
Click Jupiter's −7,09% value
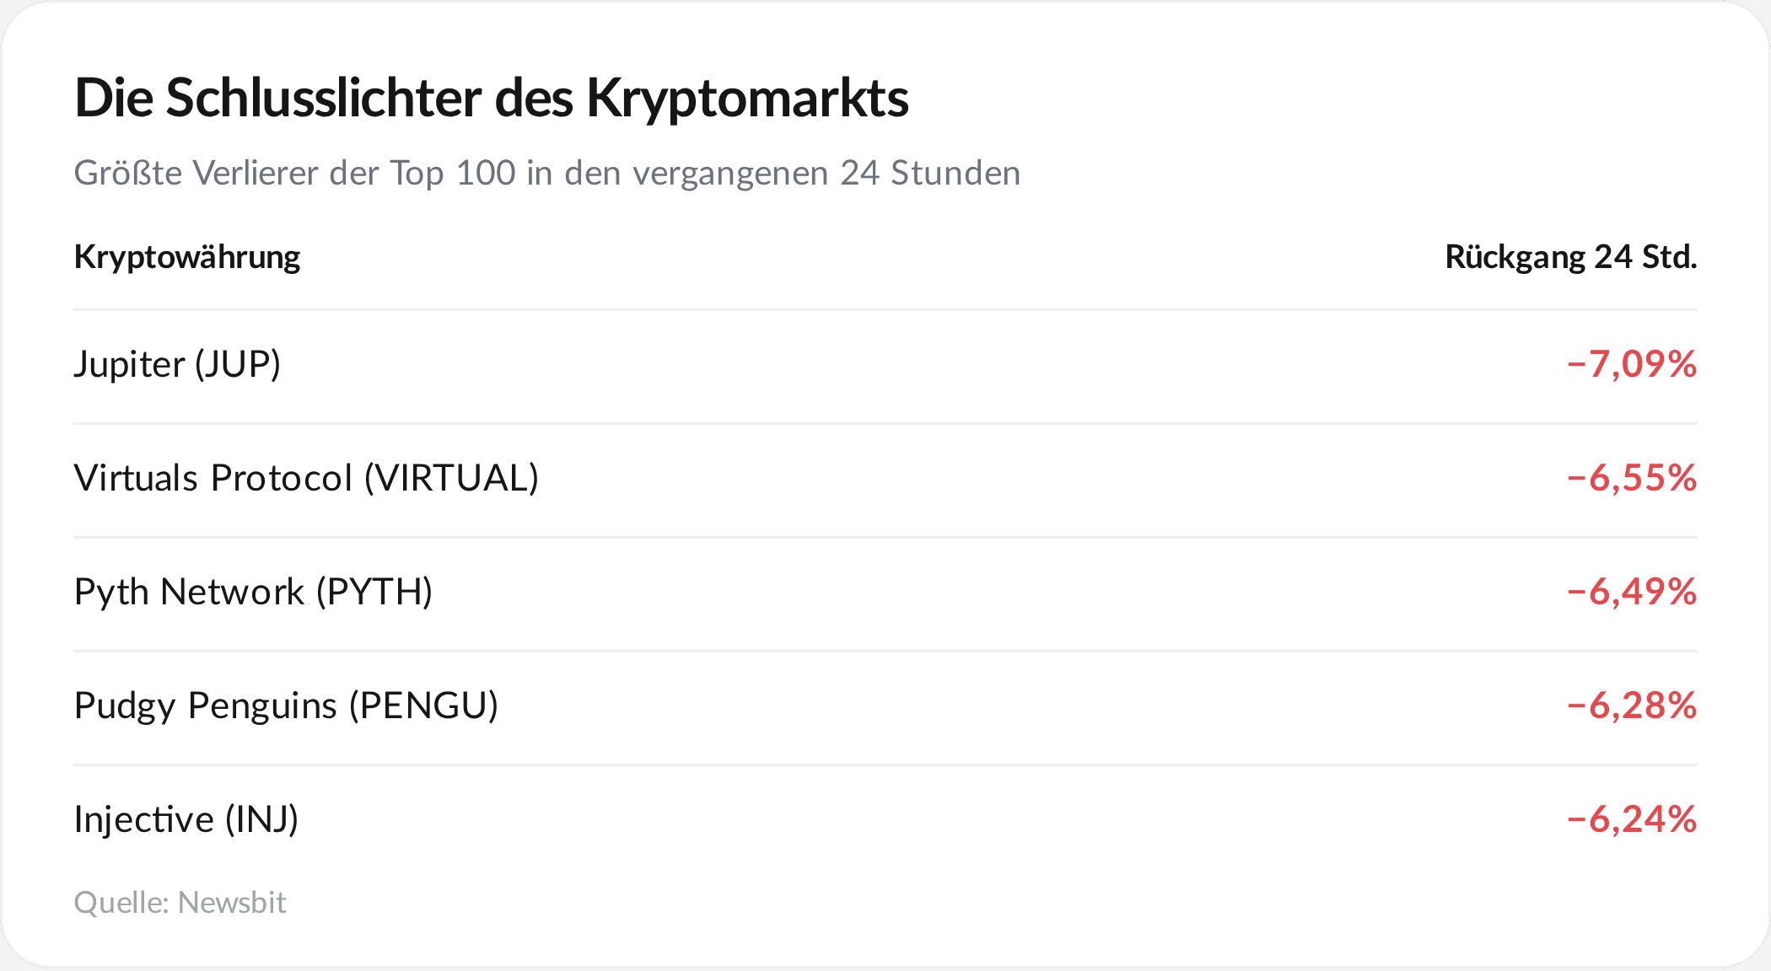(1632, 364)
